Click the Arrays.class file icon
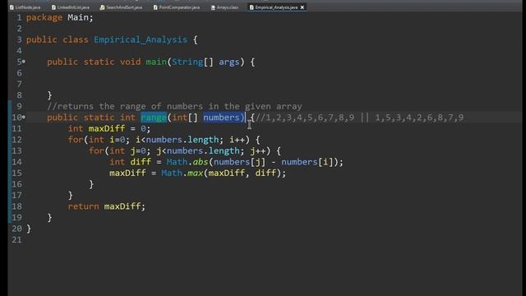This screenshot has width=526, height=296. pos(213,7)
